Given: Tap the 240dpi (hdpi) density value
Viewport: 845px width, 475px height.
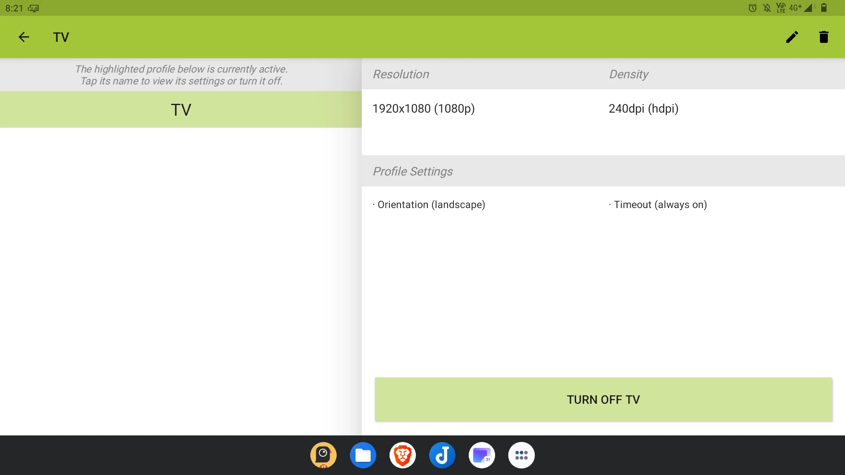Looking at the screenshot, I should 643,109.
